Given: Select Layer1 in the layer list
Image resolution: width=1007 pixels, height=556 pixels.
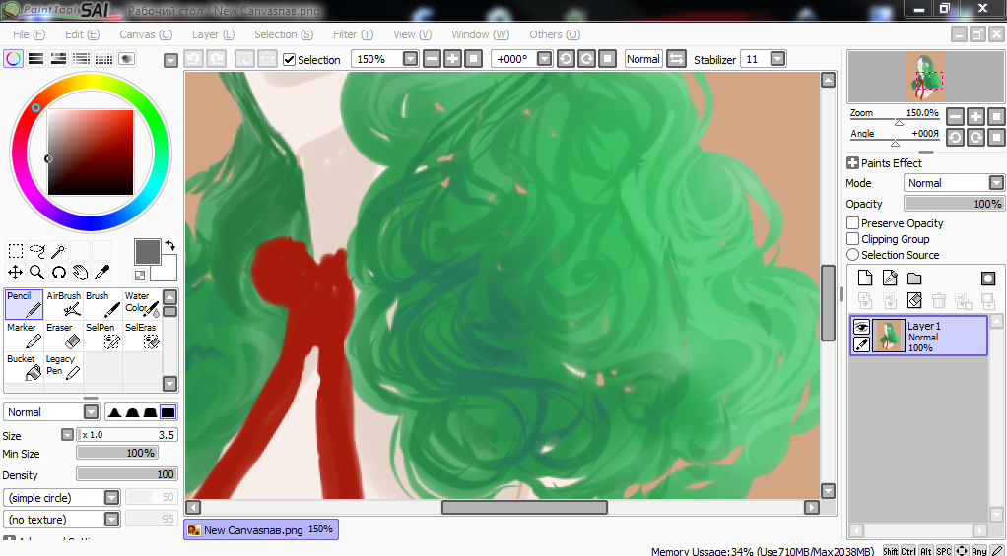Looking at the screenshot, I should (918, 336).
